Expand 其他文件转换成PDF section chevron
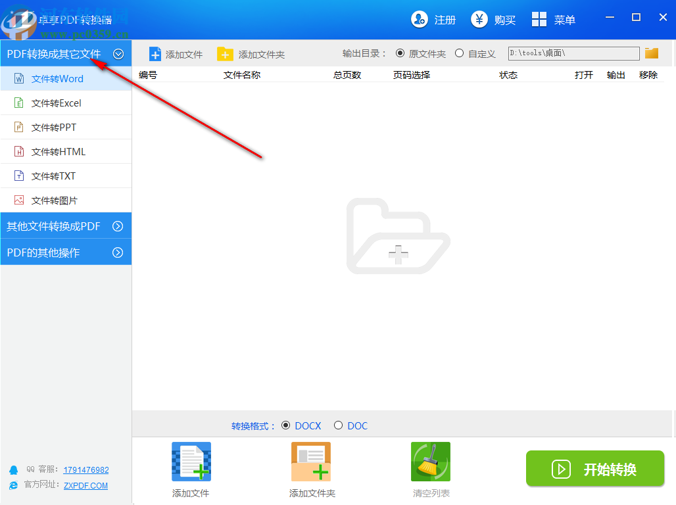 pos(118,226)
